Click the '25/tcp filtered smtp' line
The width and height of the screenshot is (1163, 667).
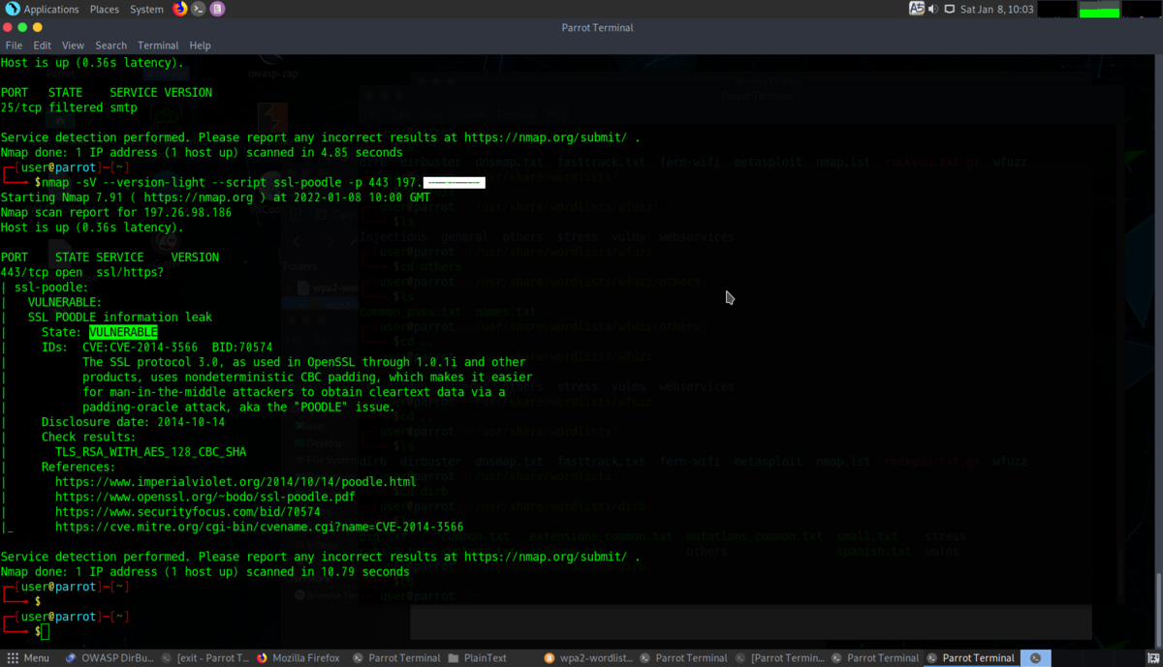tap(69, 107)
